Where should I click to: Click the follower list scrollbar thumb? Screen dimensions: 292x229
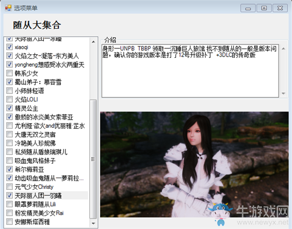click(x=93, y=159)
